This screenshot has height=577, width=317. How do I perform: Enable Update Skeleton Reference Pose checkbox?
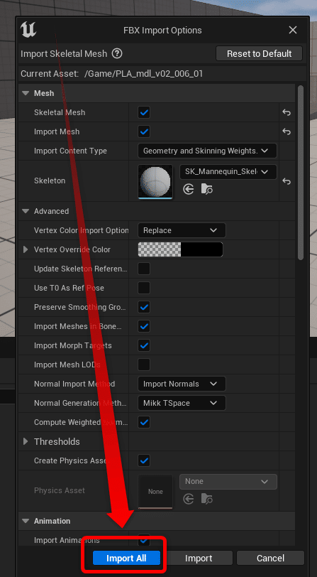point(144,269)
